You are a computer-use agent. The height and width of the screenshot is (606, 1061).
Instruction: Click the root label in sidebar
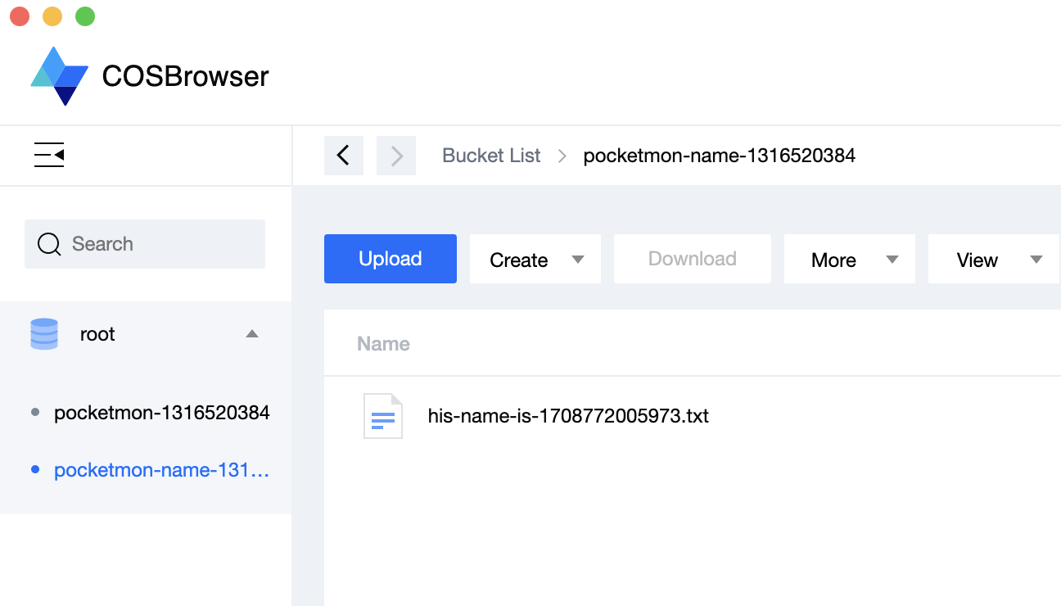97,334
